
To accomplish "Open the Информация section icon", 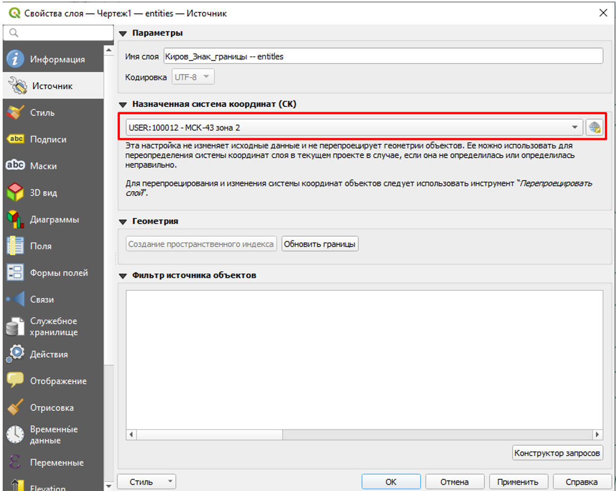I will click(16, 59).
